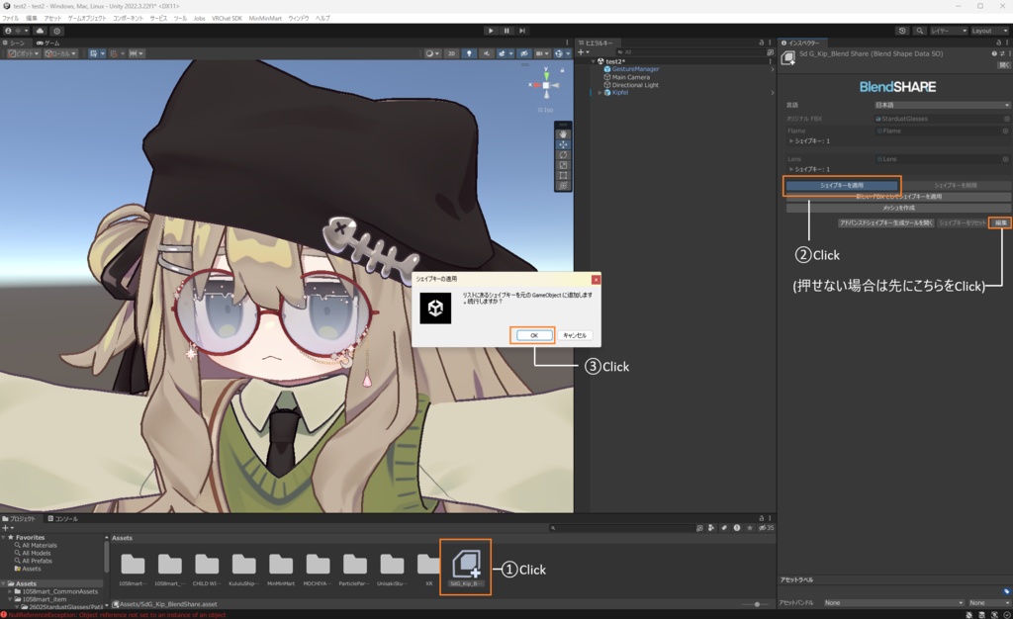Toggle hidden objects visibility icon
This screenshot has height=619, width=1013.
524,53
